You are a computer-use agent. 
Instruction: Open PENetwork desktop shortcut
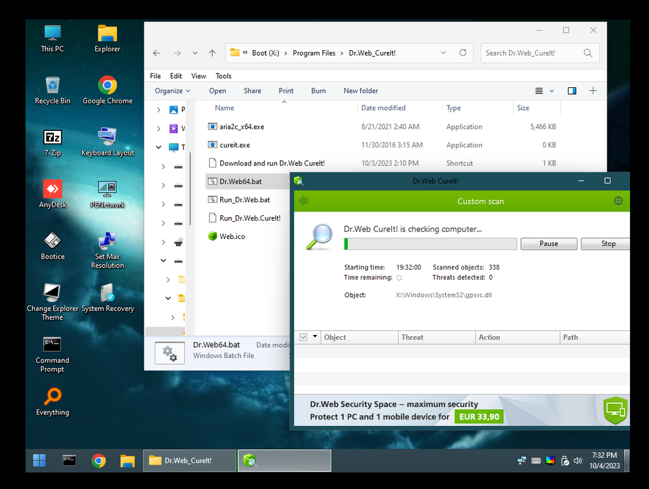click(x=108, y=194)
